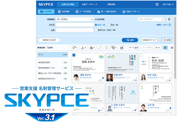Open 佐野 久美子 name link
Image resolution: width=177 pixels, height=126 pixels.
click(x=119, y=105)
